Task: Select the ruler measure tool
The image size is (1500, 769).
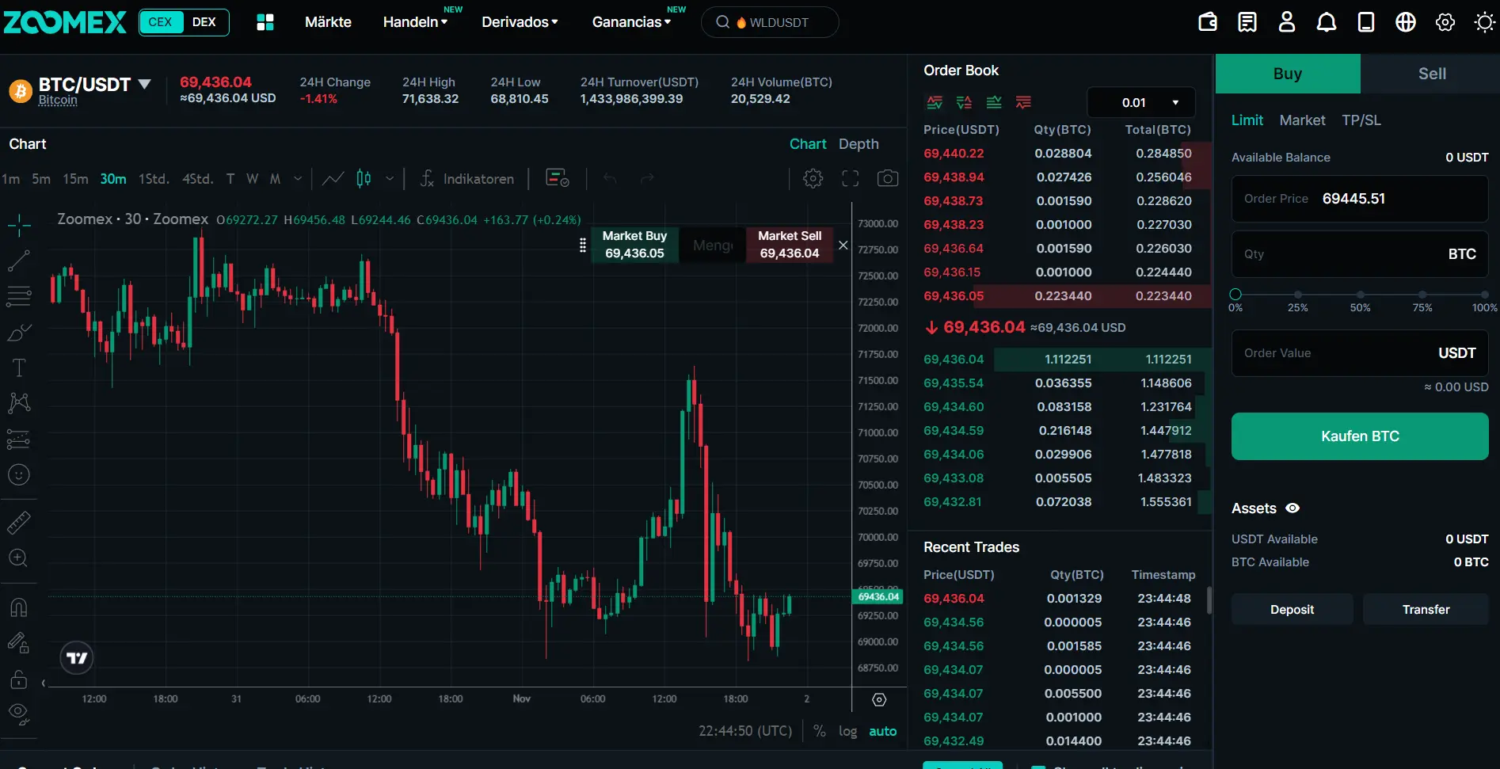Action: [x=19, y=522]
